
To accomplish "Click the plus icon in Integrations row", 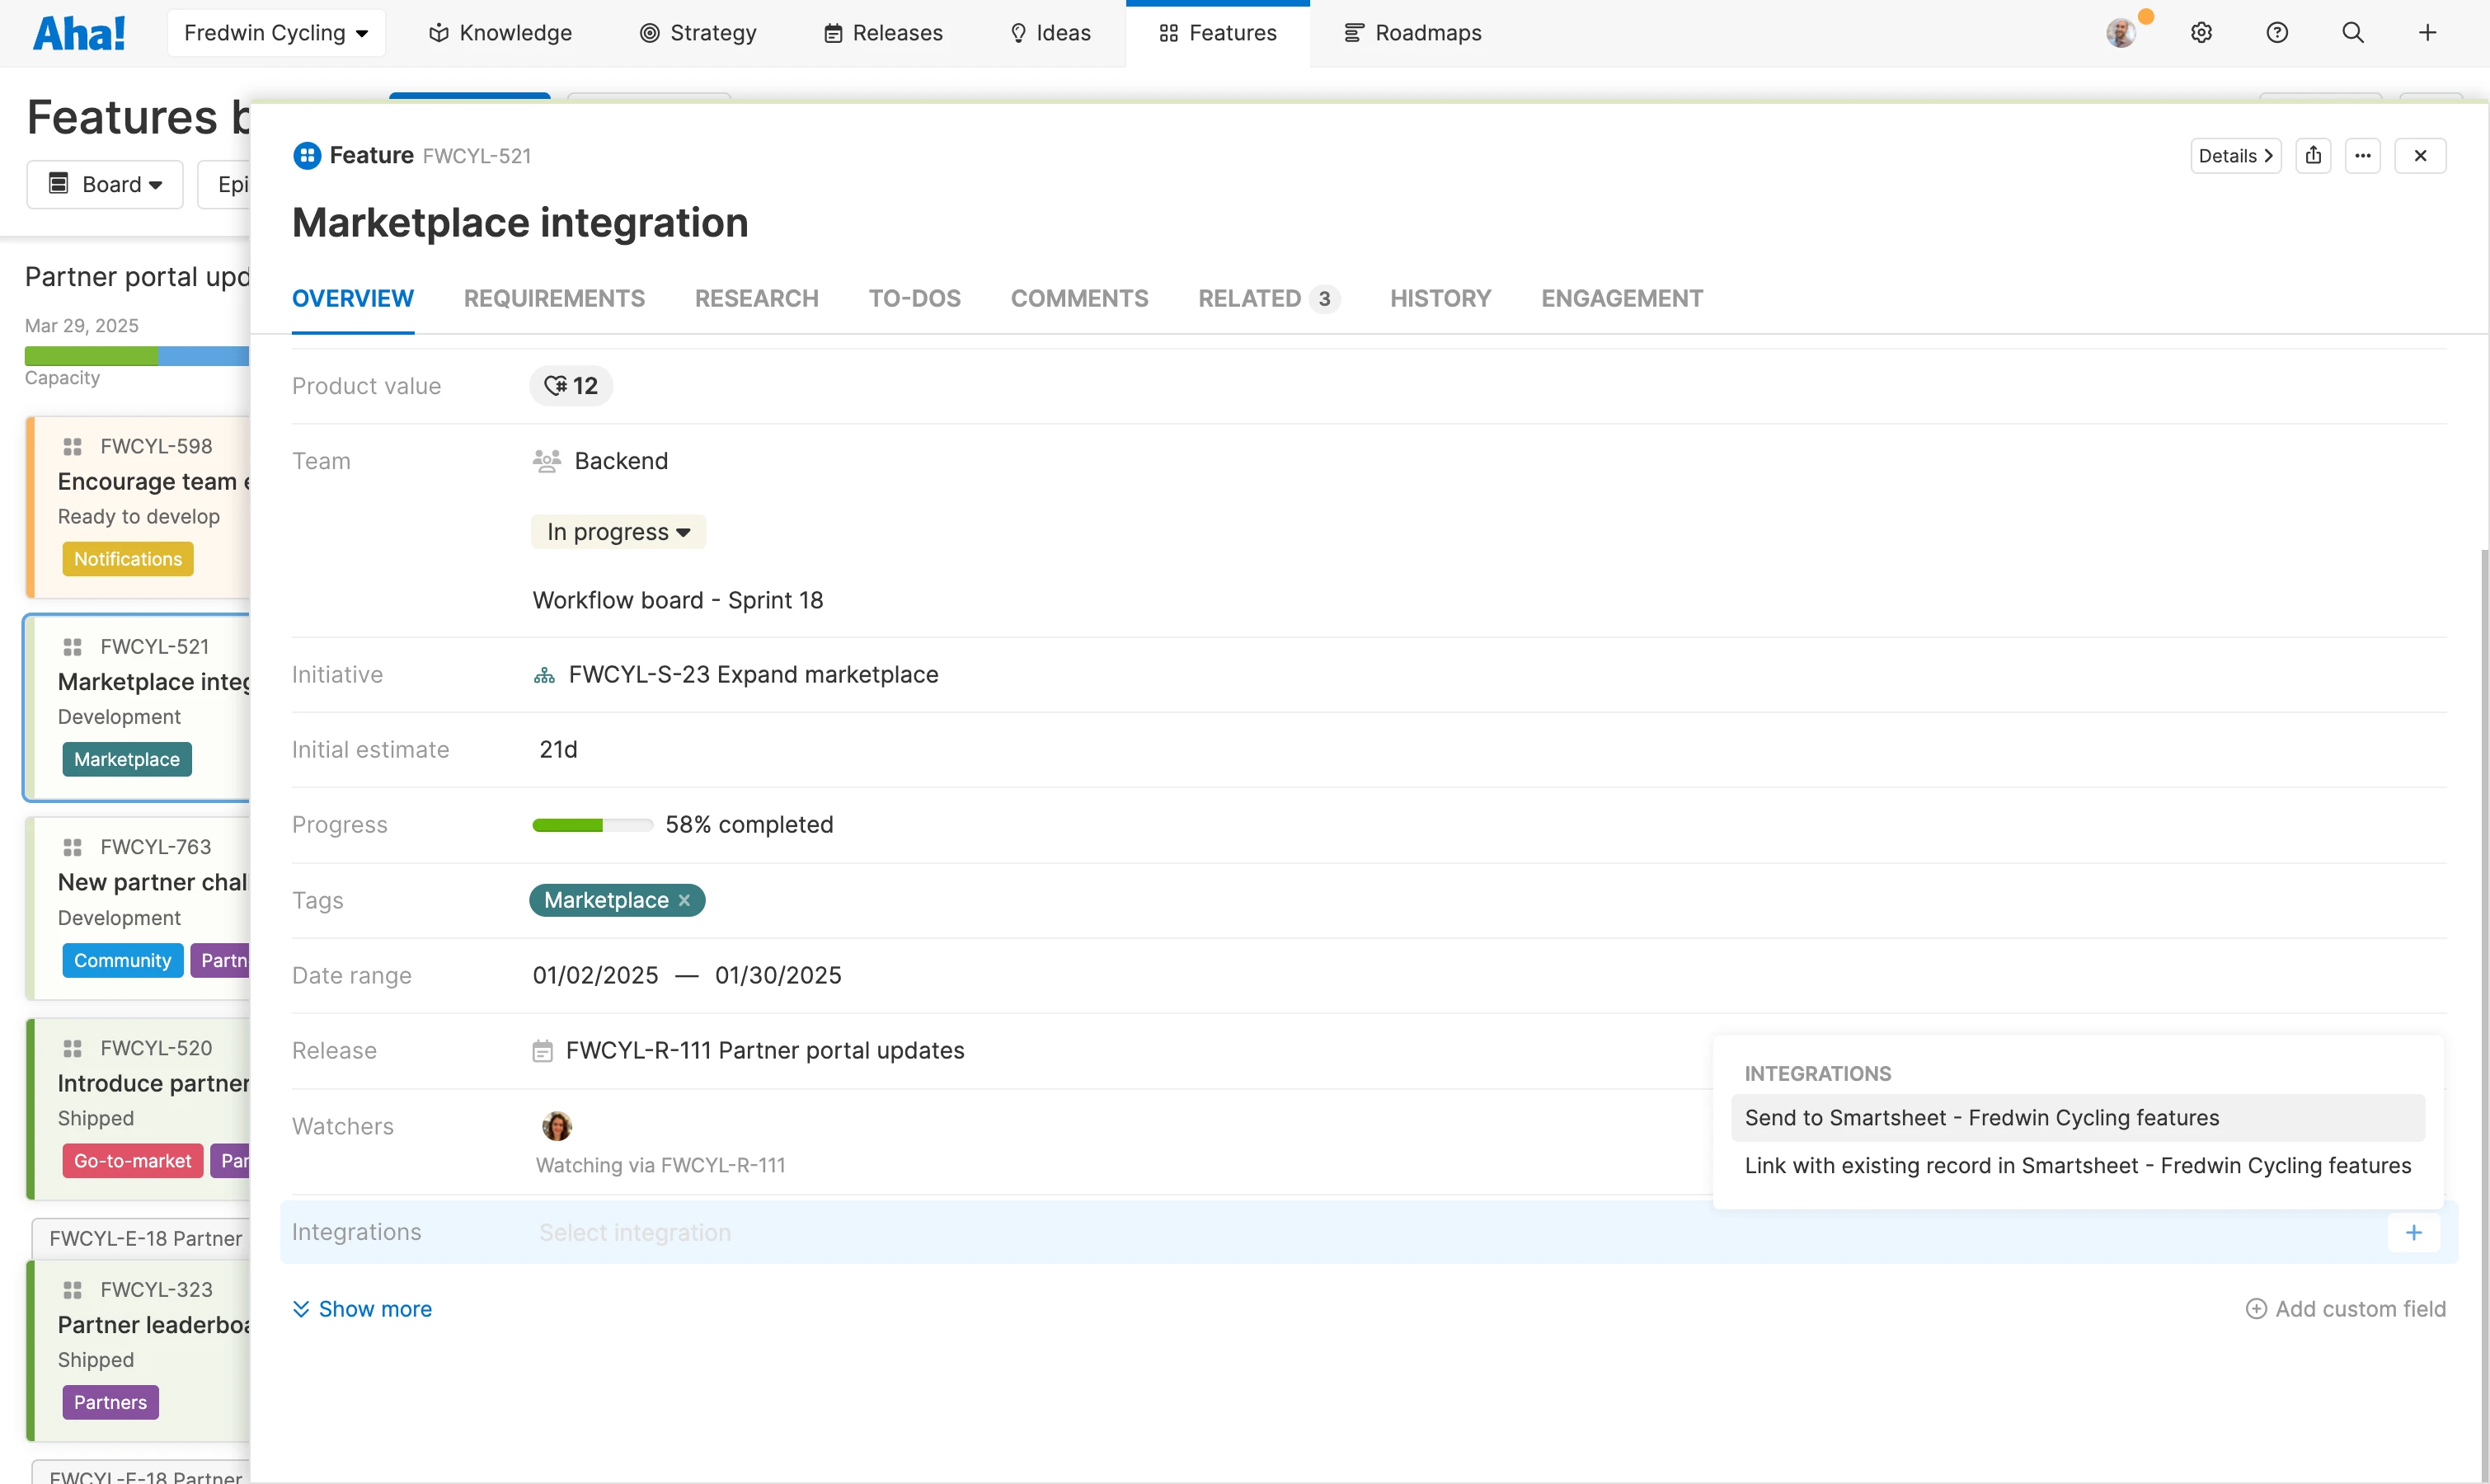I will 2413,1232.
